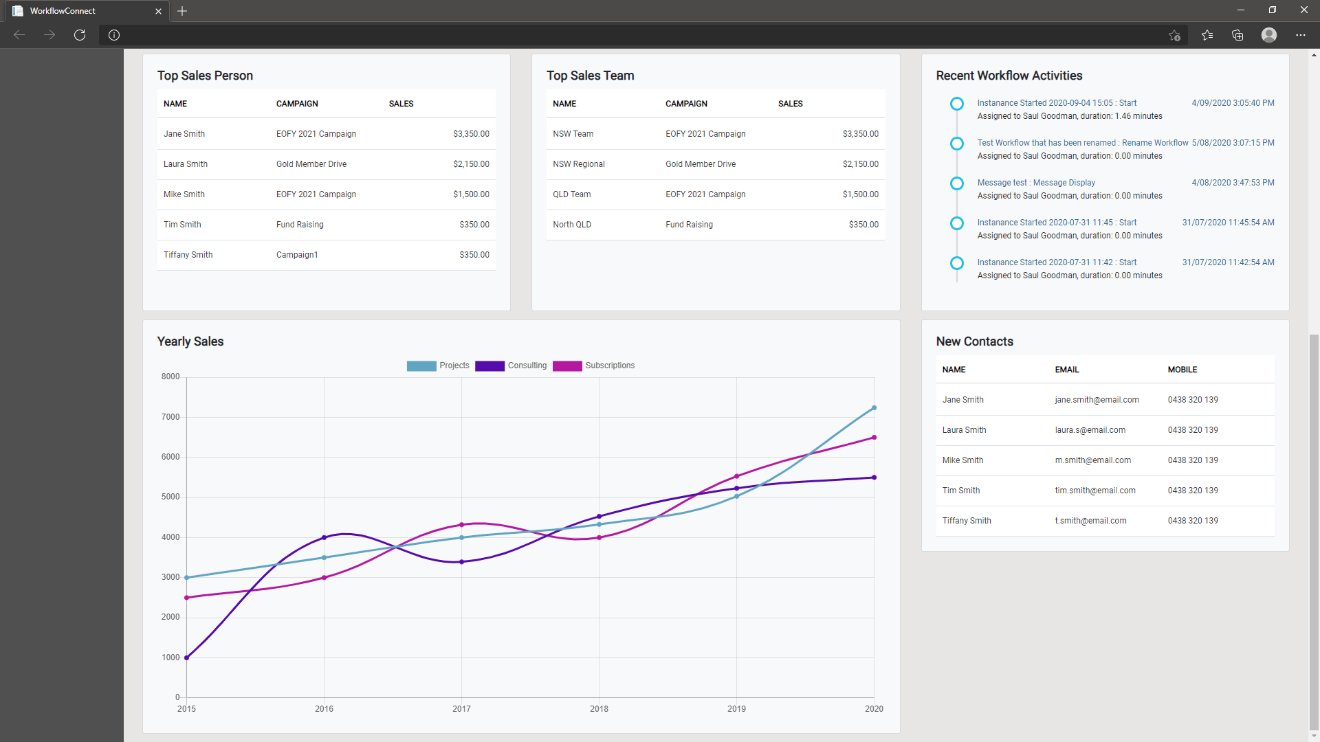Close the WorkflowConnect tab

158,11
